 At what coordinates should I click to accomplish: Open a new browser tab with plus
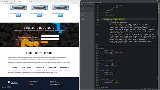coord(32,2)
